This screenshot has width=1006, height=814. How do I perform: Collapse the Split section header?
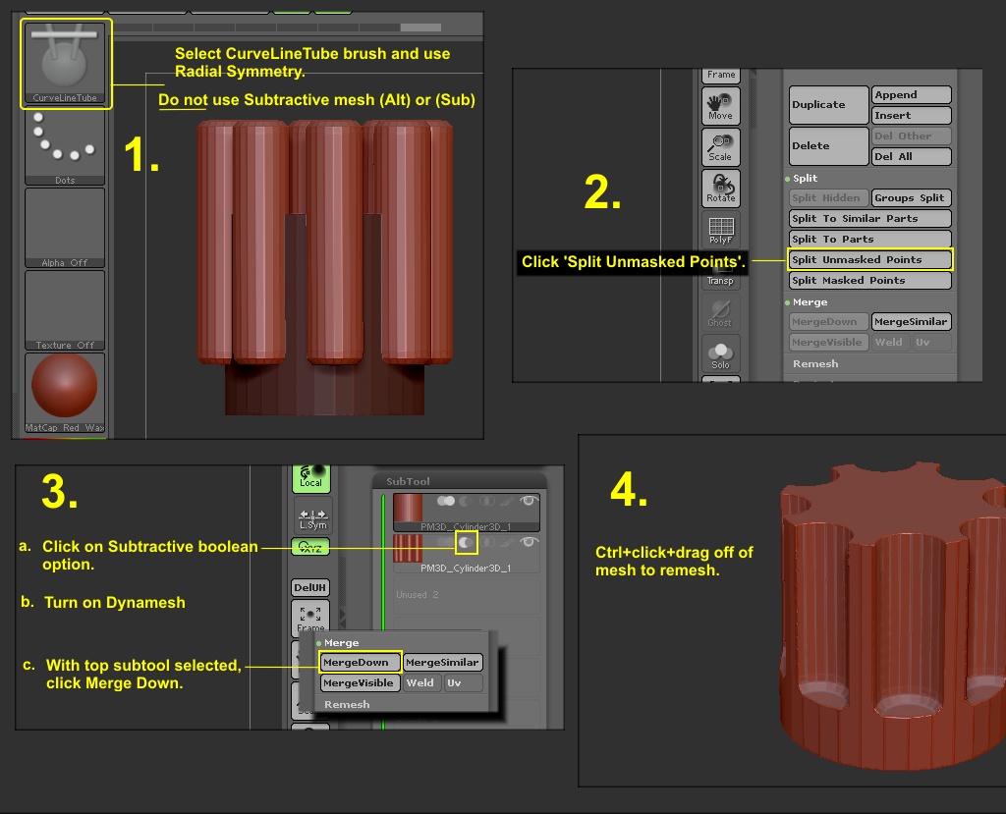[805, 179]
